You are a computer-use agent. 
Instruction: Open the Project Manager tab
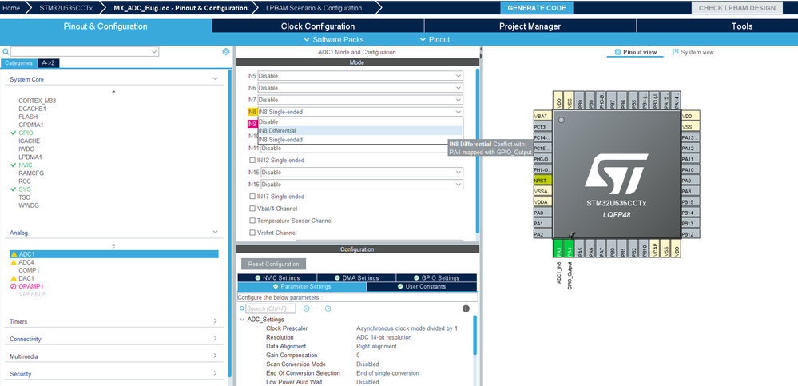point(530,26)
